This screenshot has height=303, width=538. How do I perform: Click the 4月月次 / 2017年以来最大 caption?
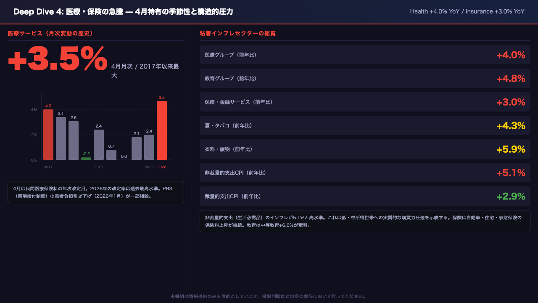click(145, 71)
